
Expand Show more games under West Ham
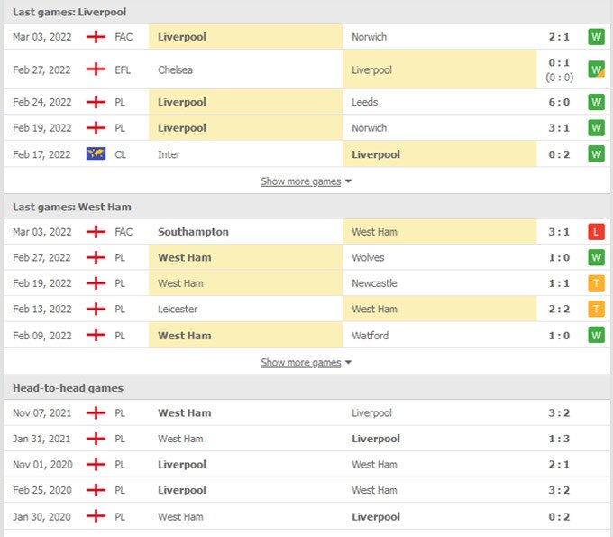click(300, 363)
